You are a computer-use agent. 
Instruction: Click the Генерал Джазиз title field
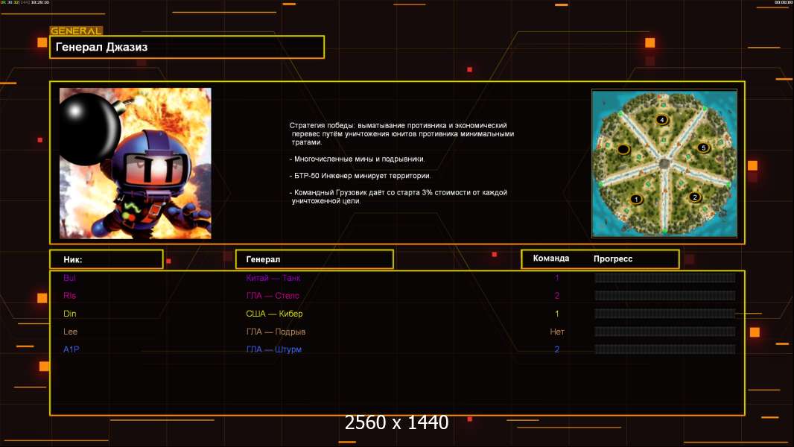pos(186,47)
